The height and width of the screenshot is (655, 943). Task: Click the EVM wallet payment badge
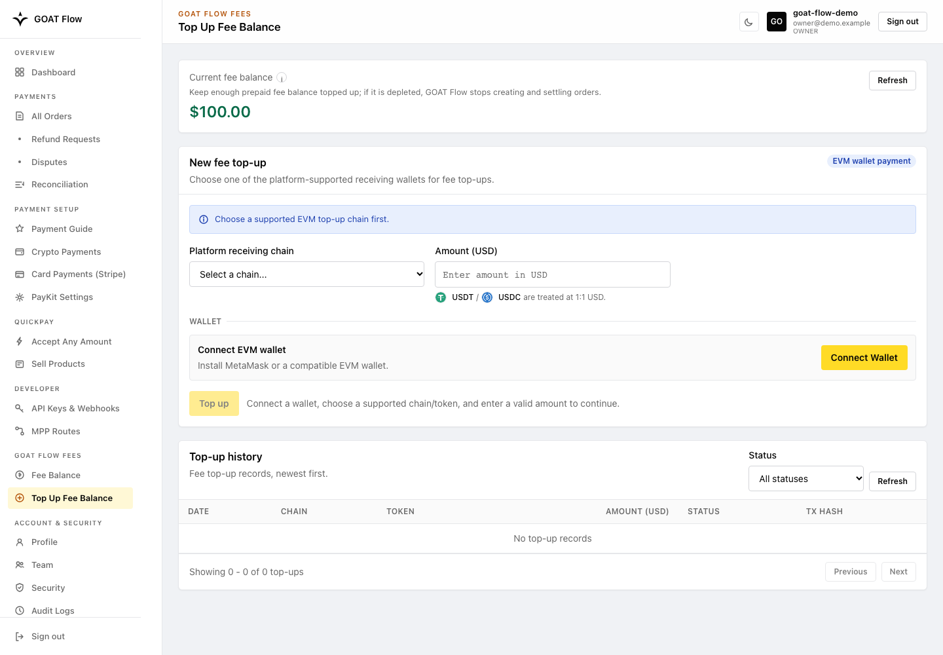(x=871, y=161)
